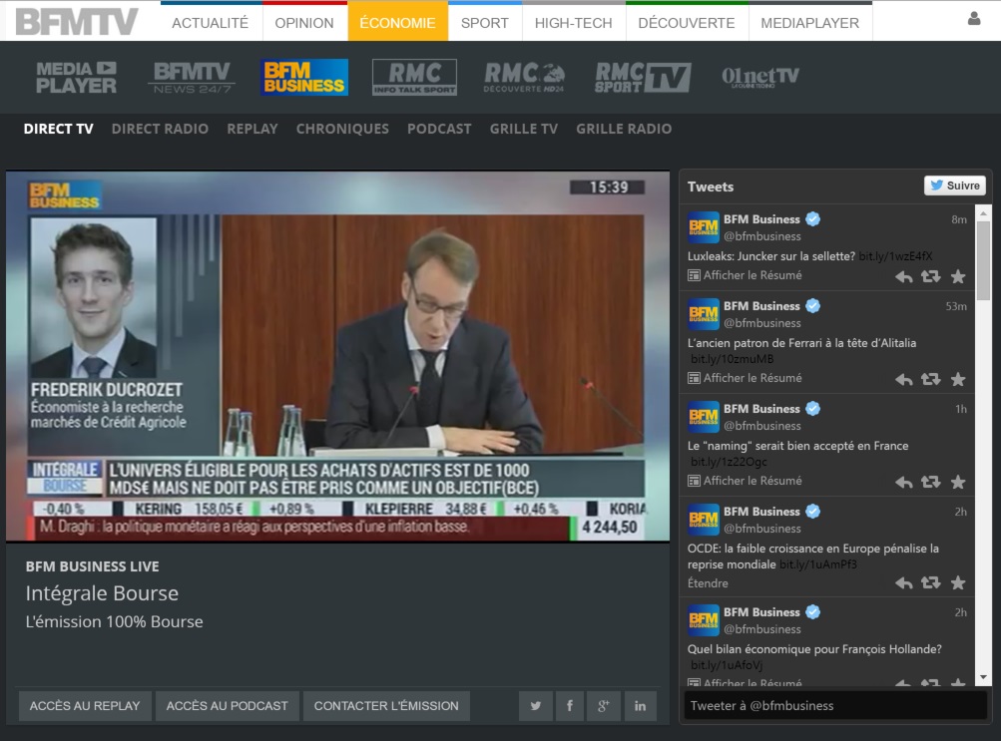Open the Tweets timeline header link

(710, 186)
